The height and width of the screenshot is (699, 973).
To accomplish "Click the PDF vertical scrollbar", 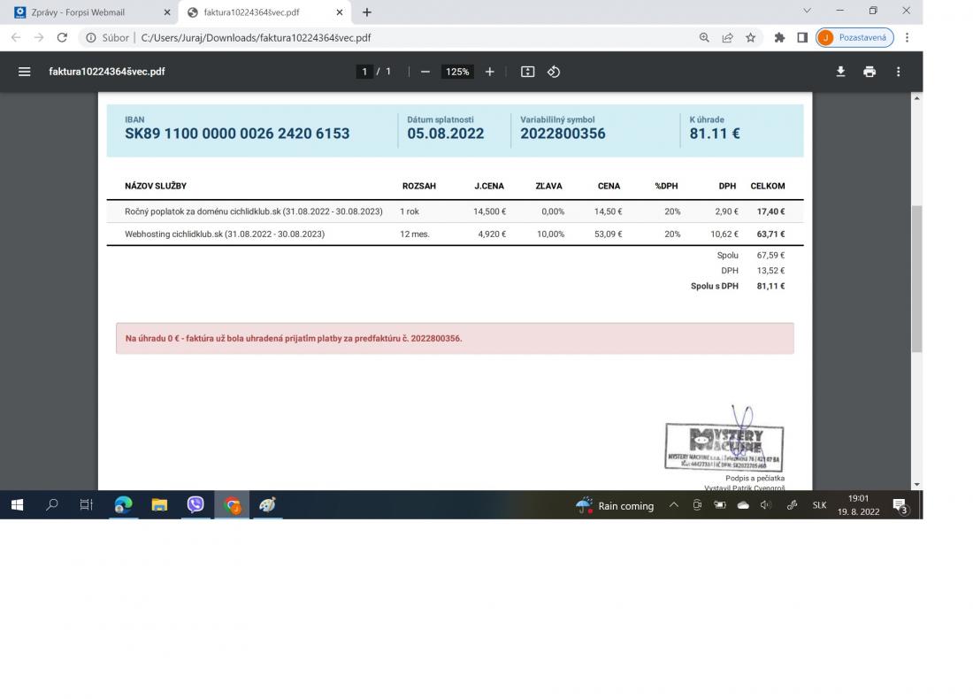I will click(x=916, y=278).
